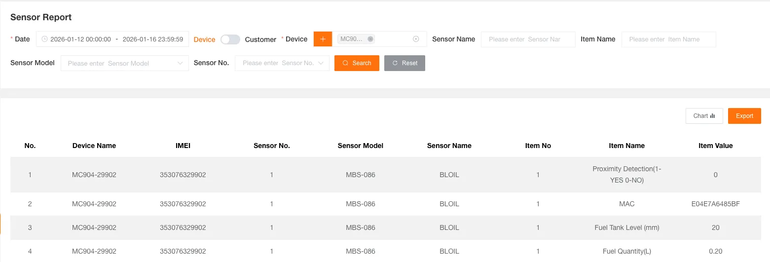770x262 pixels.
Task: Focus the Item Name input field
Action: tap(668, 39)
